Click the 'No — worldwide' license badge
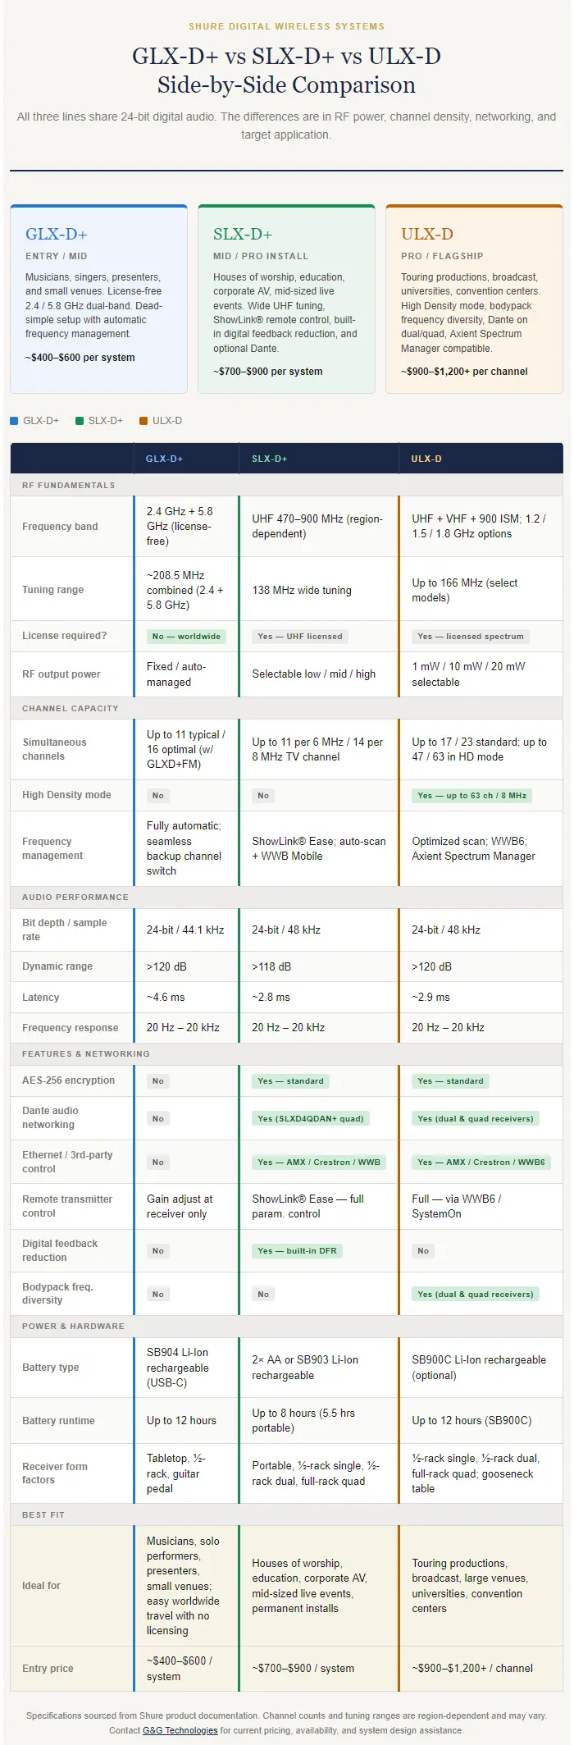Viewport: 574px width, 1745px height. coord(186,636)
